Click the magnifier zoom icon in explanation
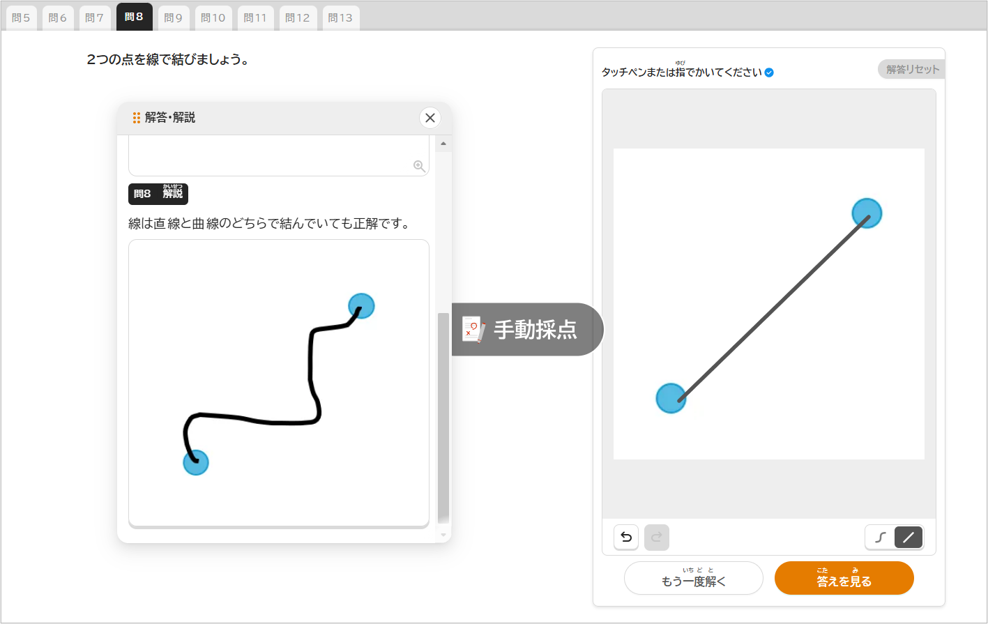 [419, 166]
